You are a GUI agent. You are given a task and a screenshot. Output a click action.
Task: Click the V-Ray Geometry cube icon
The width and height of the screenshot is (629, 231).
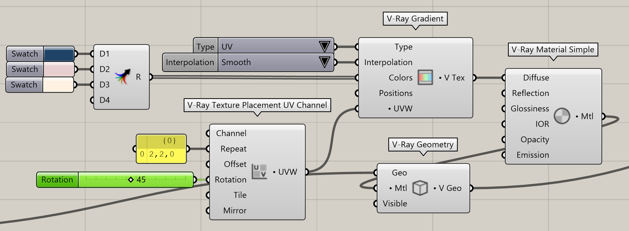[420, 188]
